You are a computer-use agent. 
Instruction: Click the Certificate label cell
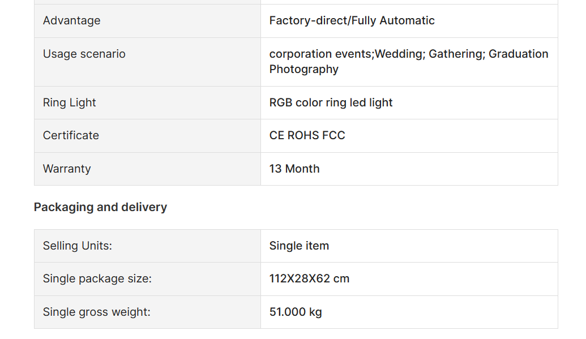coord(71,136)
